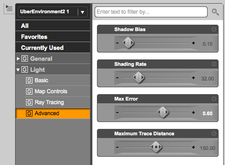Click the magnifier search icon

215,12
